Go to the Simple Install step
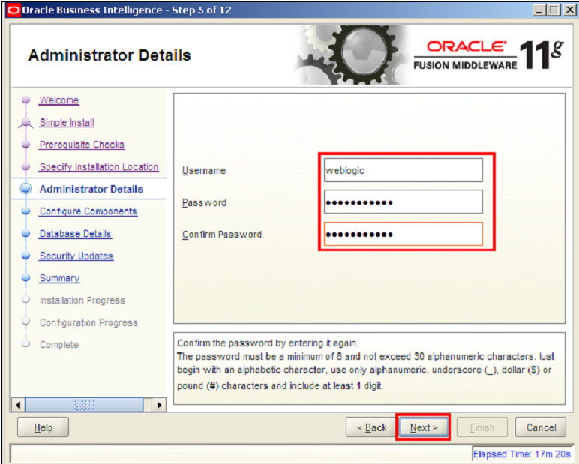The image size is (579, 464). 67,122
